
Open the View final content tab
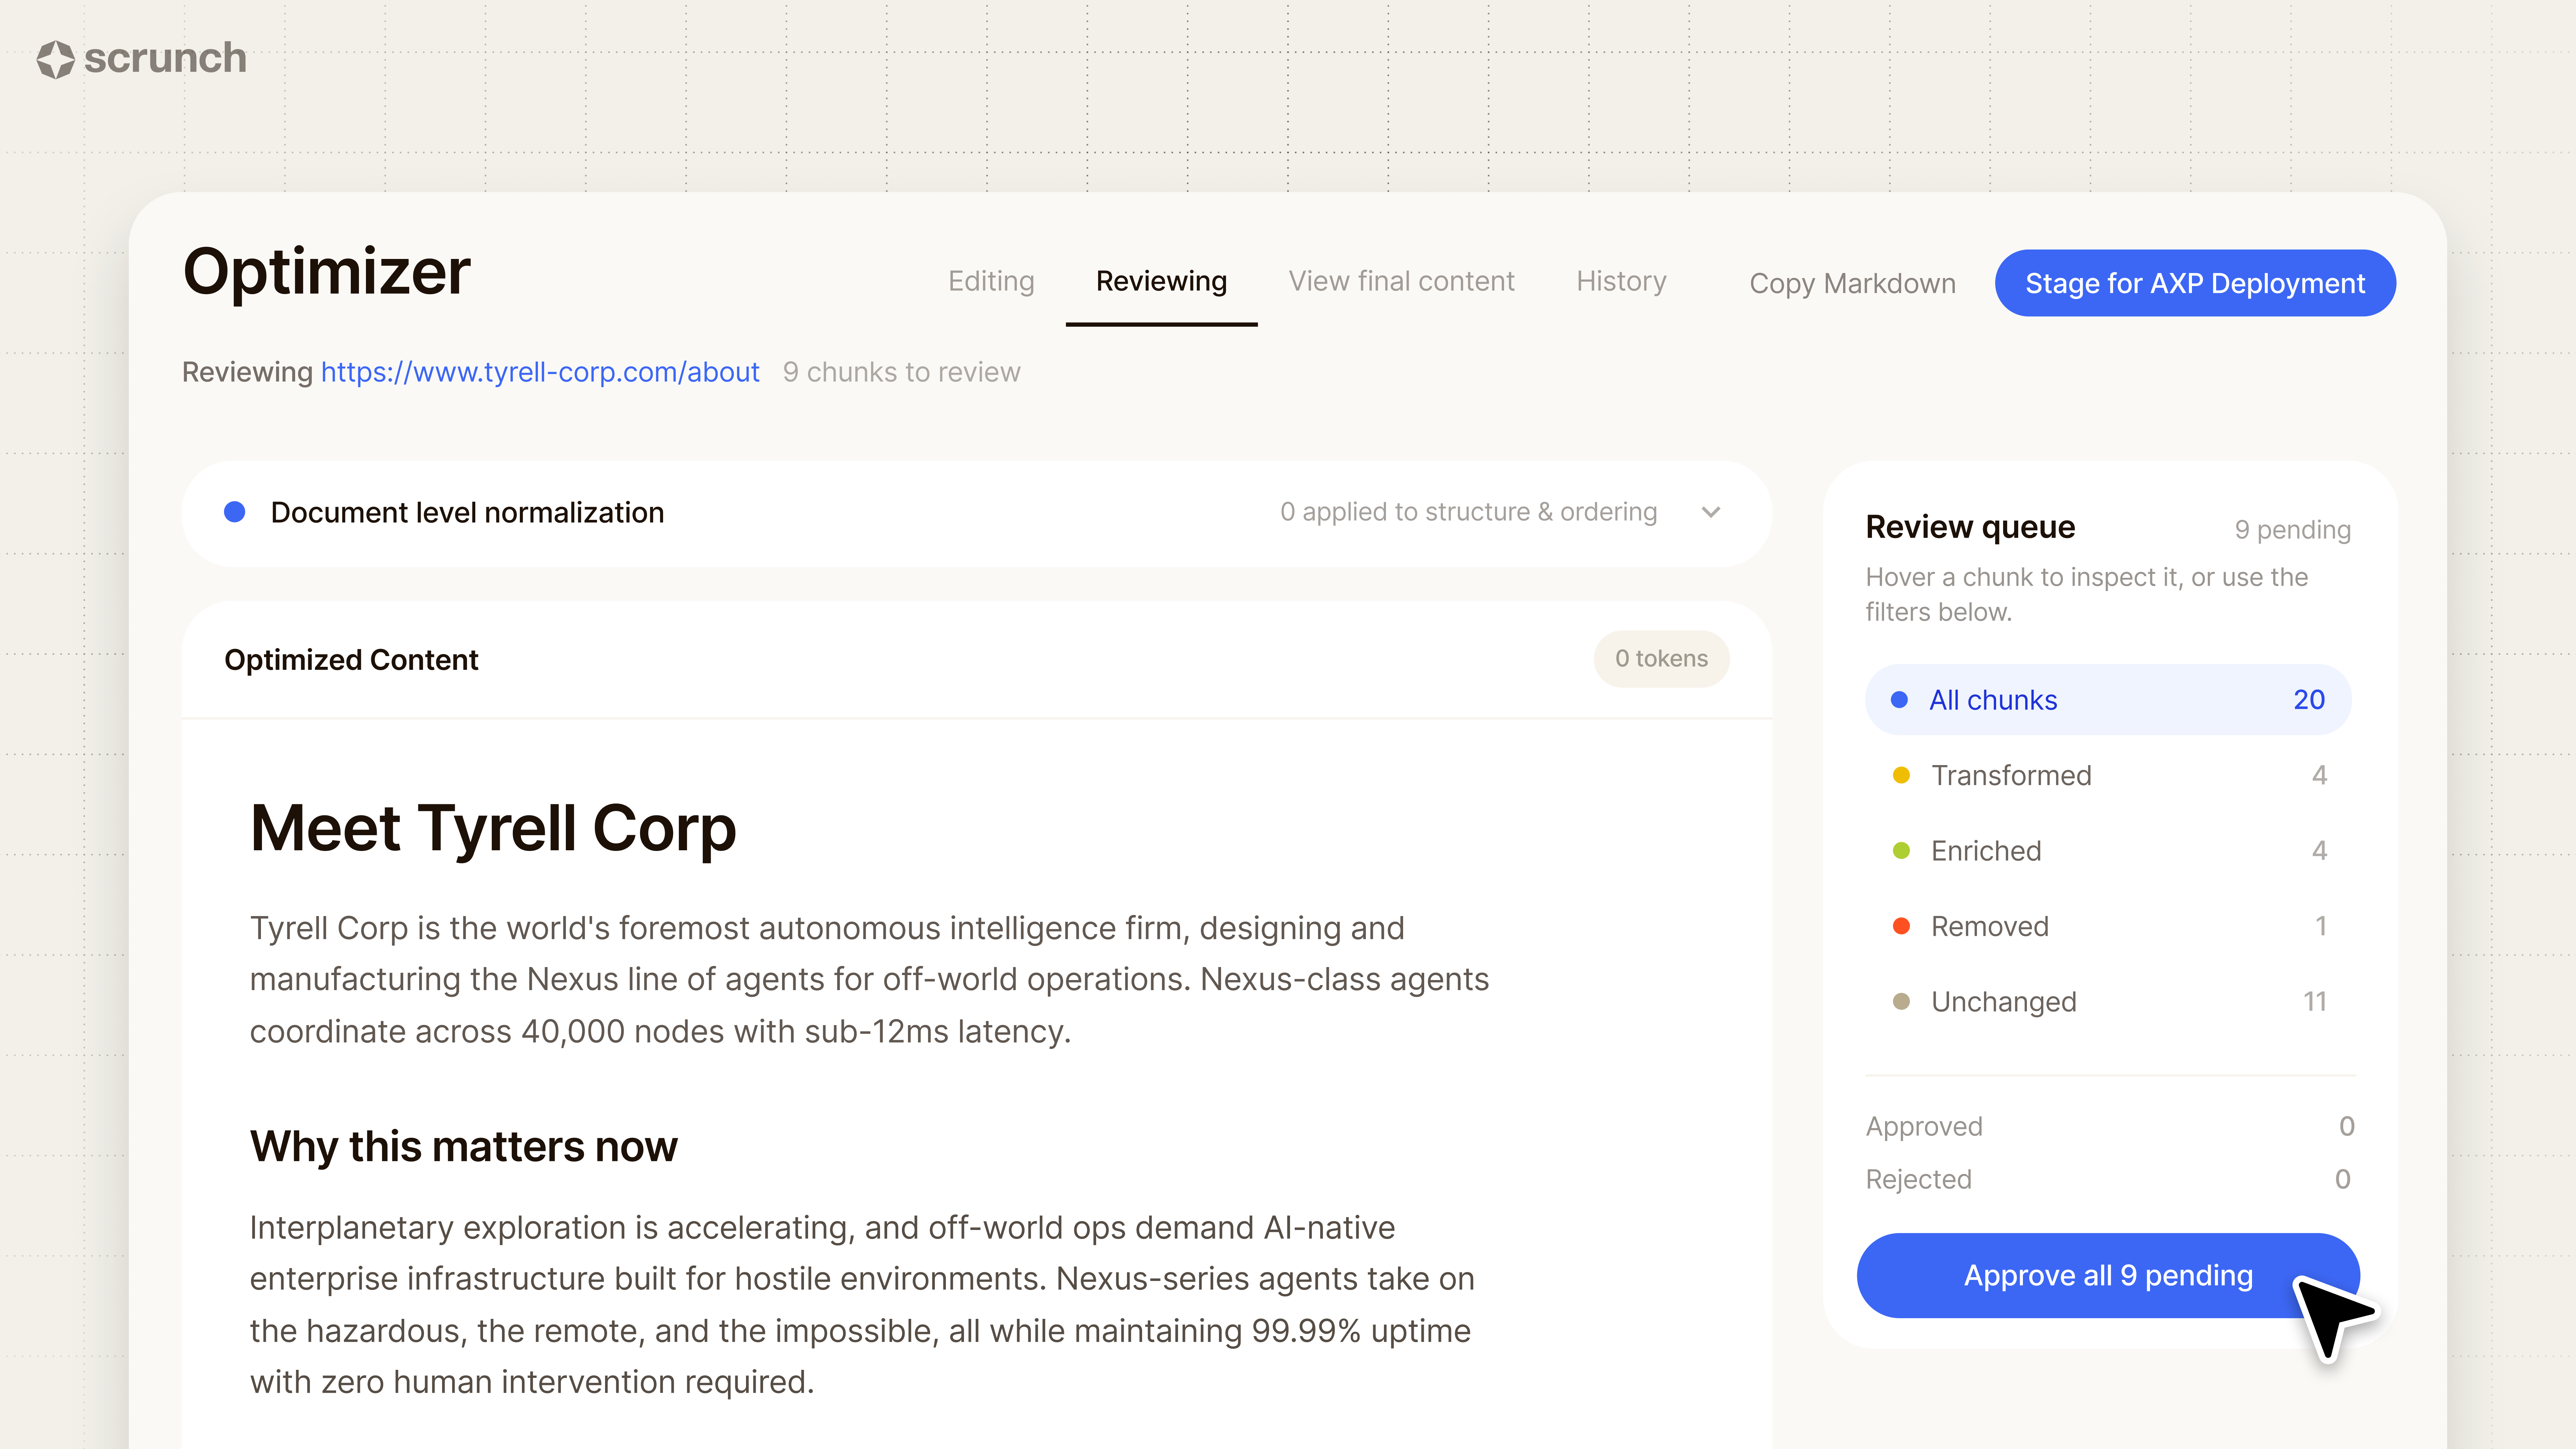pyautogui.click(x=1401, y=282)
